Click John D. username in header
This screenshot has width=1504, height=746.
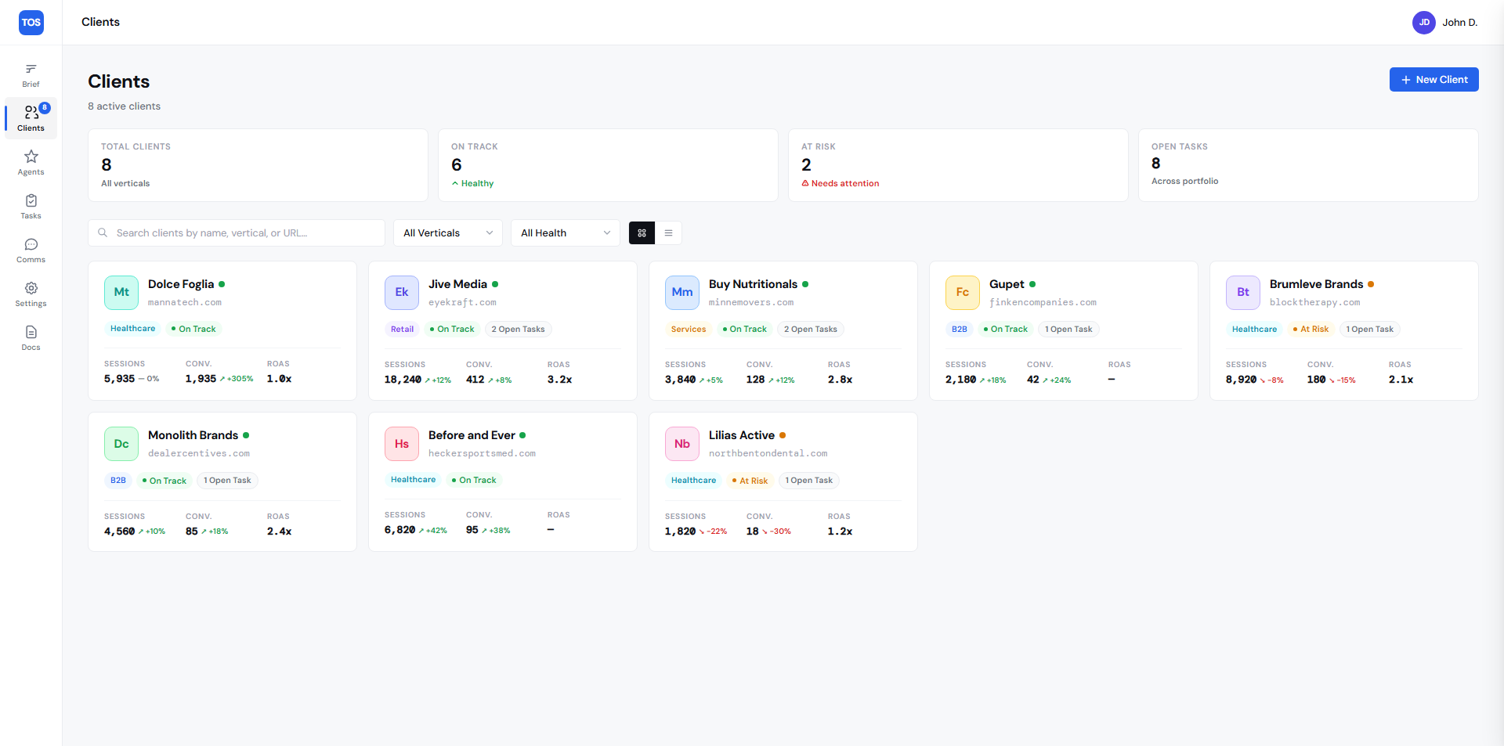[x=1460, y=23]
